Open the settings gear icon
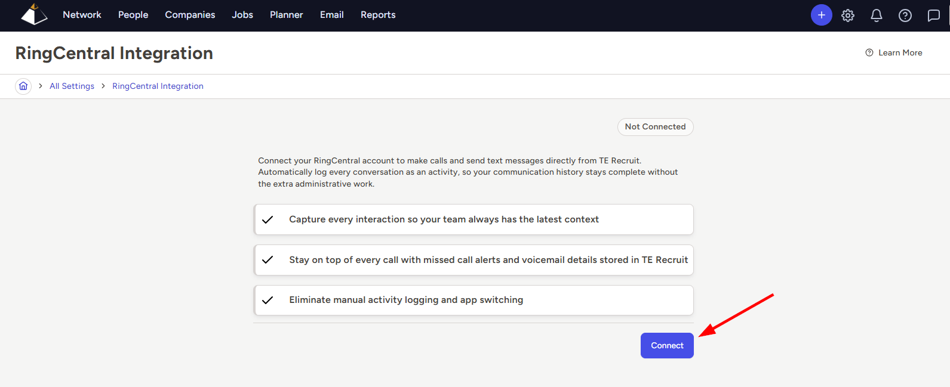The image size is (950, 387). click(x=848, y=16)
